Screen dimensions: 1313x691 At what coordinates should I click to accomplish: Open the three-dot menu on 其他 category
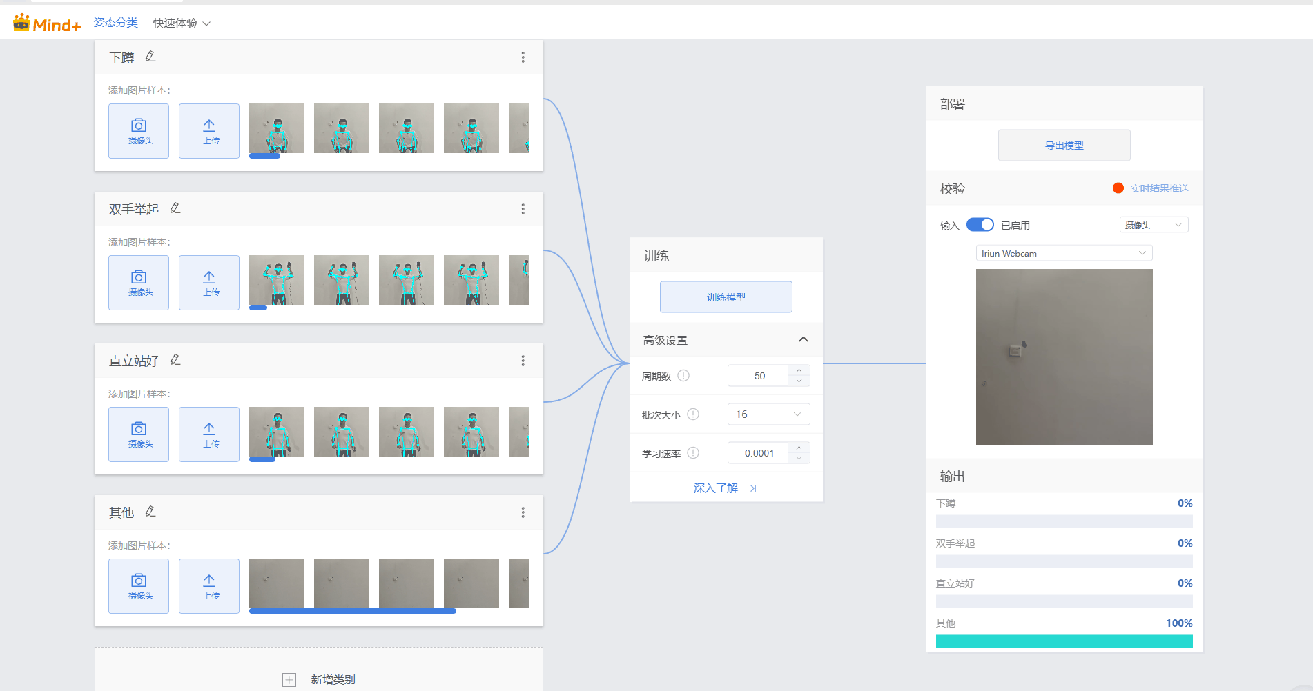(523, 512)
